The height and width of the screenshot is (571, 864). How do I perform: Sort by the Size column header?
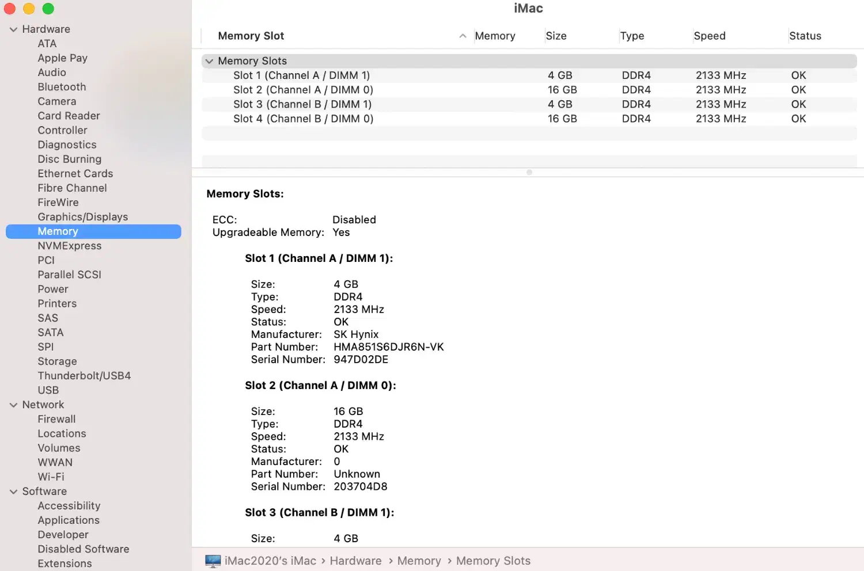pyautogui.click(x=556, y=36)
